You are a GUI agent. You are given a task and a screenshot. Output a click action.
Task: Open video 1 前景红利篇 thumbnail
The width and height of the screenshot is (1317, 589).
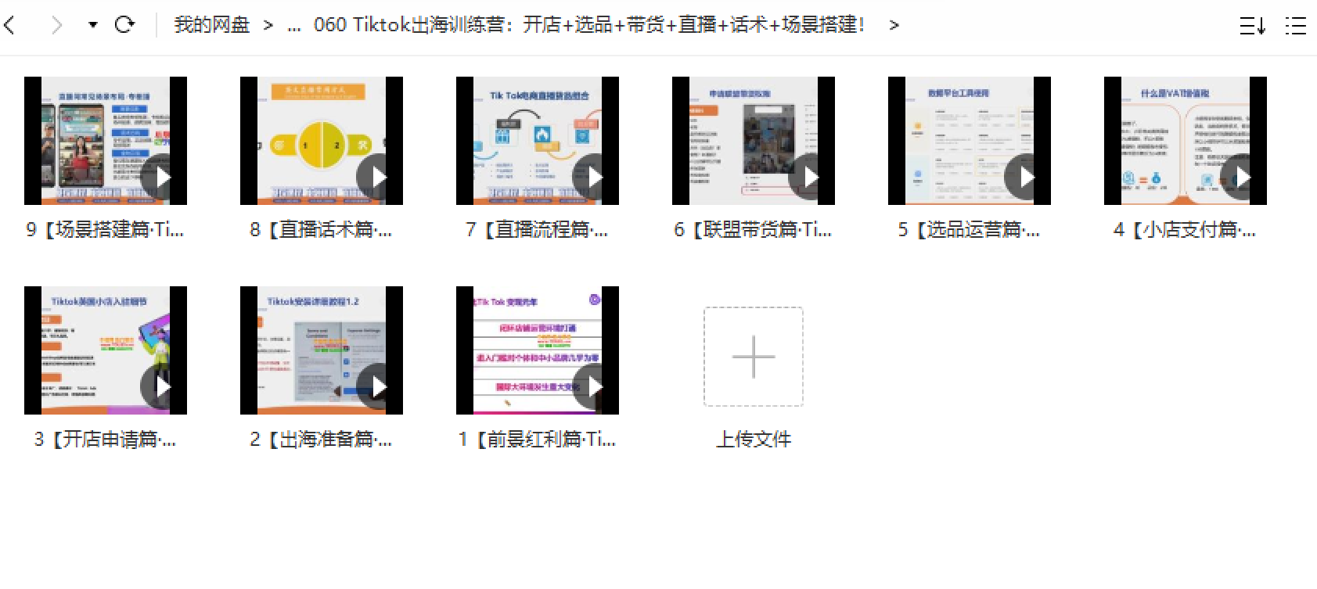538,350
